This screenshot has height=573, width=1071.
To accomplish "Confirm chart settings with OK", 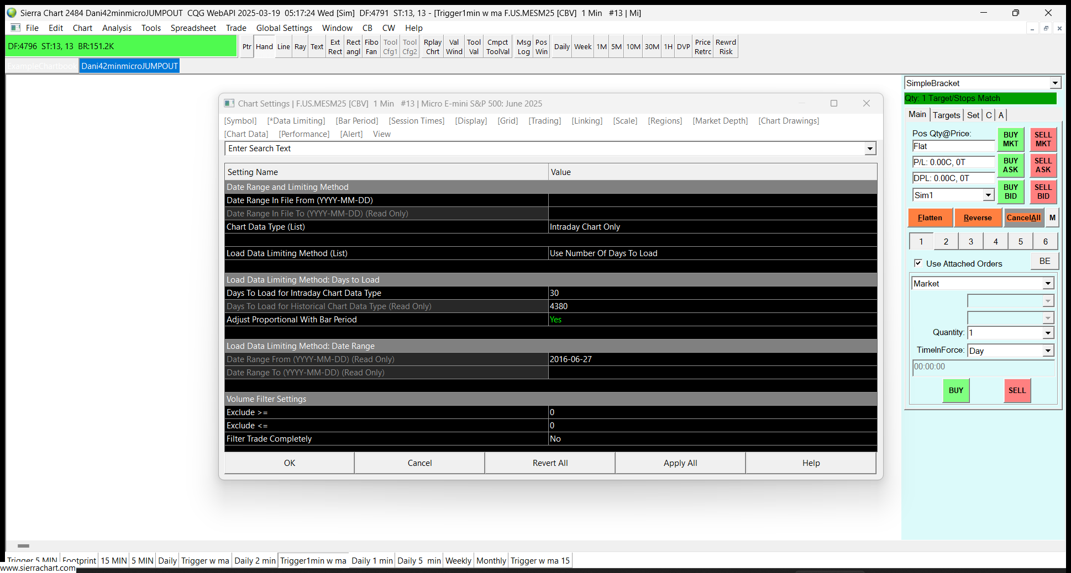I will [290, 463].
